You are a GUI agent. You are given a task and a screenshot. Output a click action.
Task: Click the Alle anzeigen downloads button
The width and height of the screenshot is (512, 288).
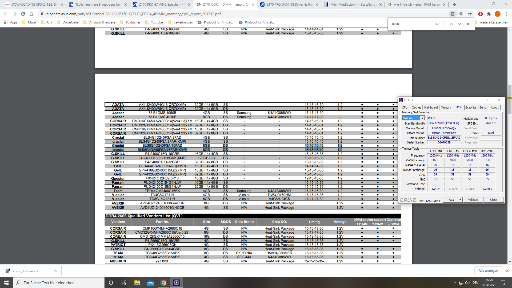pos(488,271)
